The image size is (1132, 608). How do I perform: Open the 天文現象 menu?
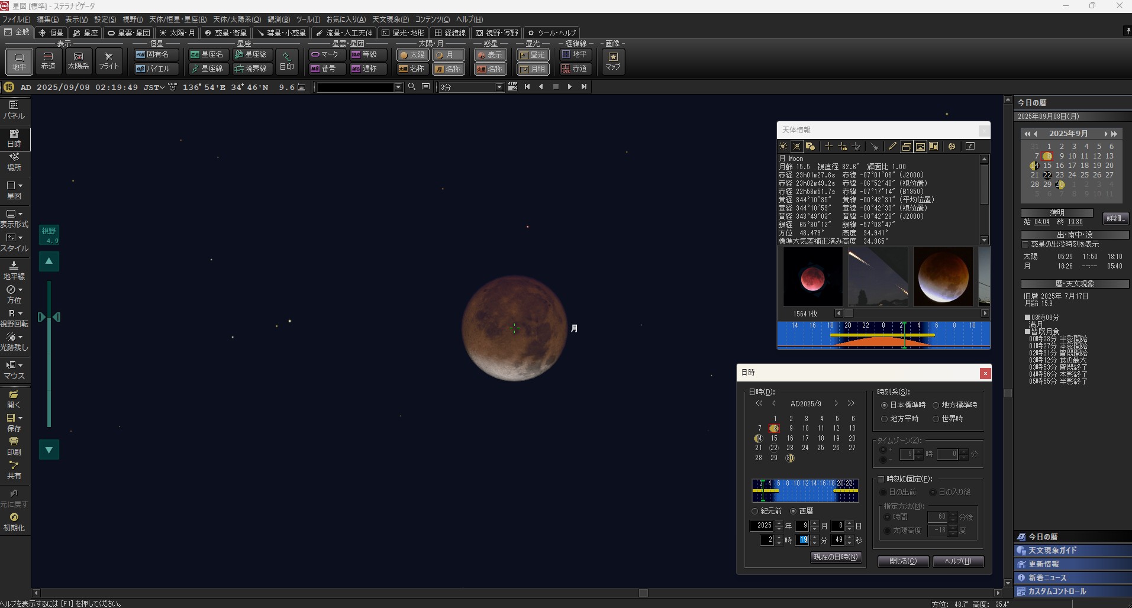390,20
